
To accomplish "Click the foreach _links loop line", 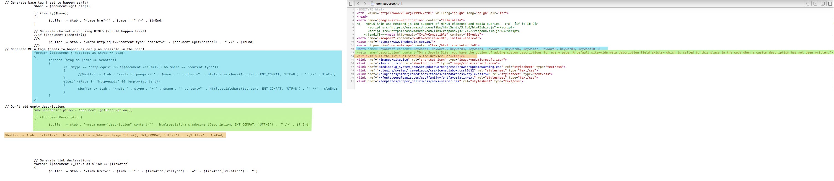I will click(82, 164).
